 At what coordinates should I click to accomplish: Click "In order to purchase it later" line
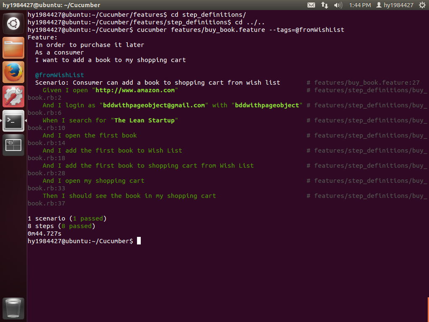tap(90, 45)
